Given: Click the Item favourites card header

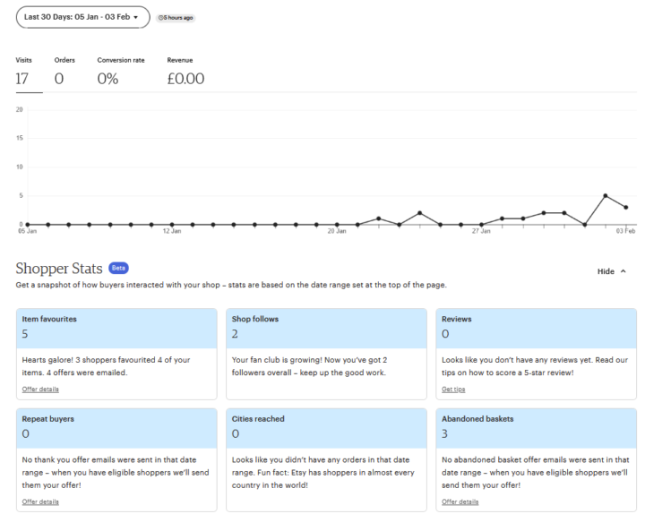Looking at the screenshot, I should 116,328.
